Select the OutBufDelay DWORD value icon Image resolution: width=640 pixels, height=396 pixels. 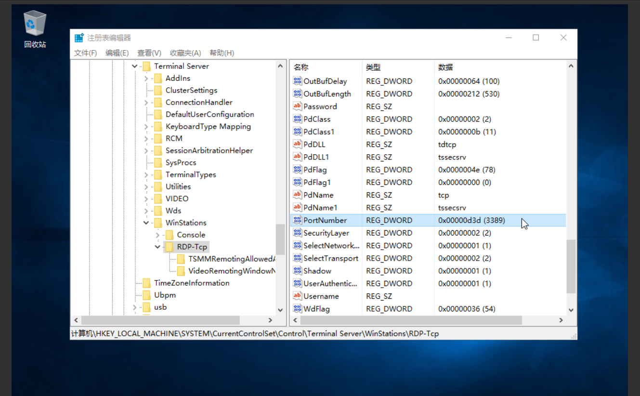point(298,81)
